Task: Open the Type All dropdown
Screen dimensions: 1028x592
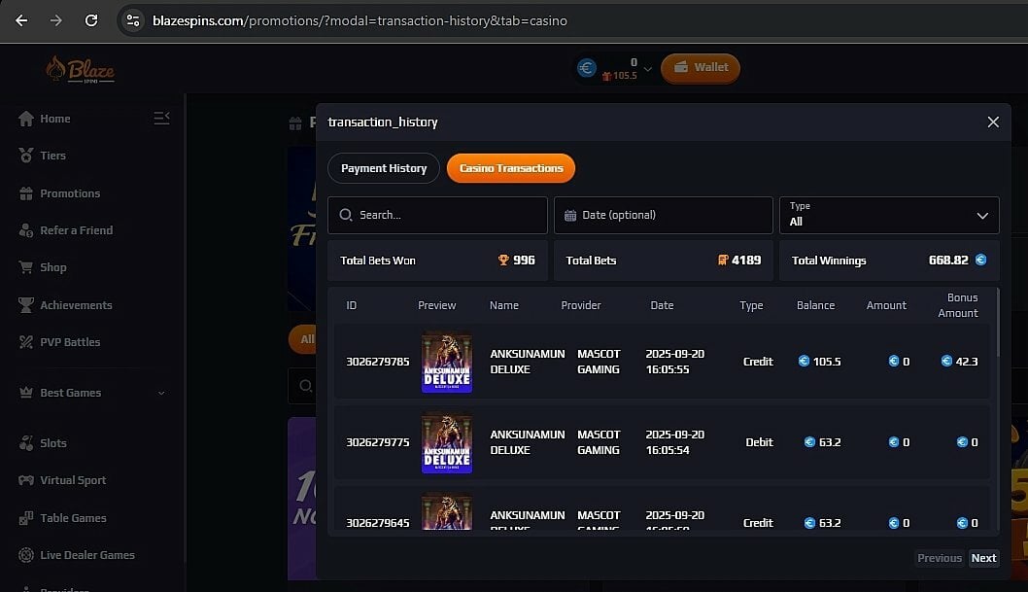Action: pos(889,215)
